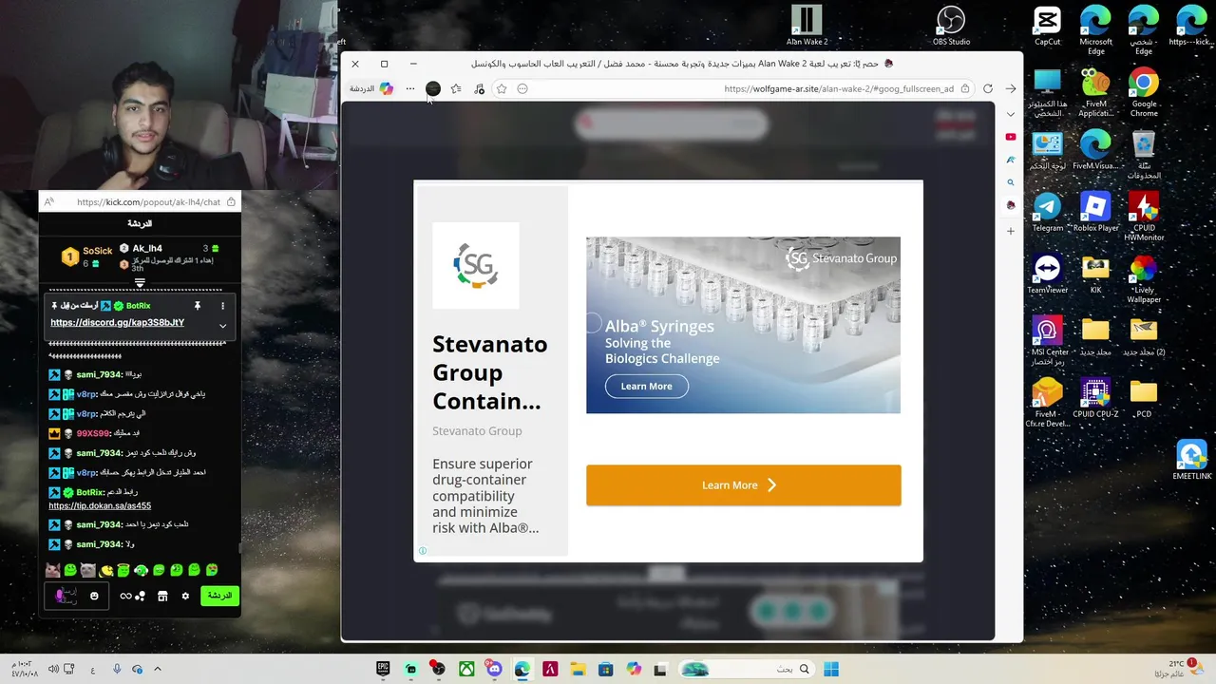Open Microsoft Store from taskbar
Screen dimensions: 1216x684
click(605, 669)
